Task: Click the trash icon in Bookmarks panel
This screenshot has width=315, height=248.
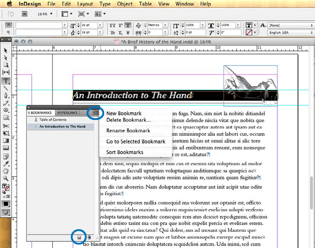Action: (89, 236)
